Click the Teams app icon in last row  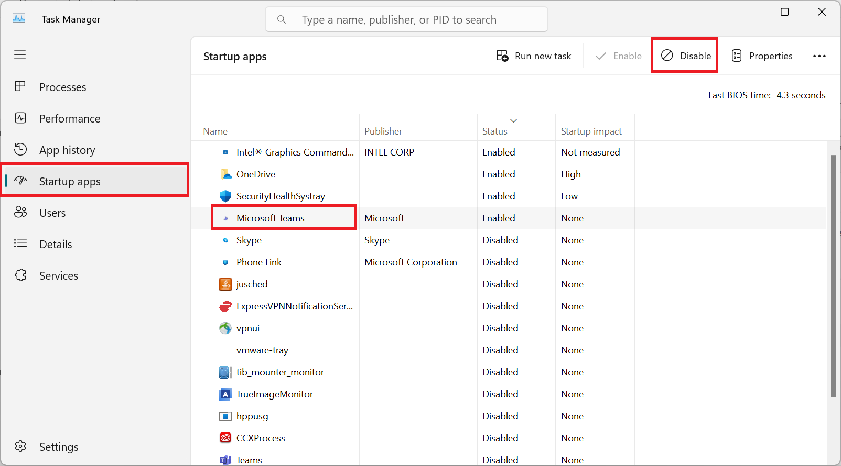click(x=225, y=460)
